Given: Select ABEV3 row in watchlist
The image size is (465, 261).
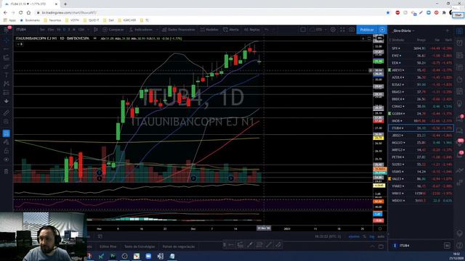Looking at the screenshot, I should [x=421, y=70].
